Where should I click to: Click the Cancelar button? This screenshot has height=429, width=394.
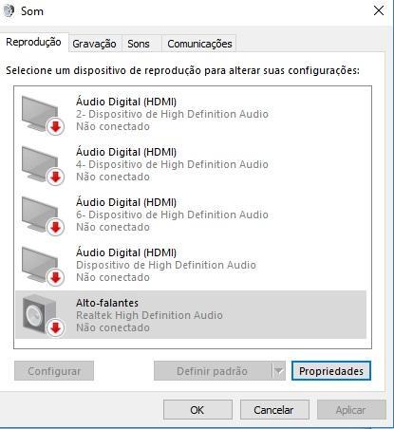[x=274, y=410]
